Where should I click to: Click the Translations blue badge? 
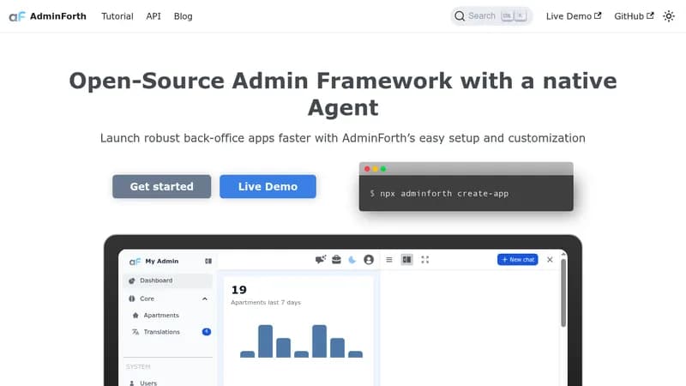click(207, 332)
